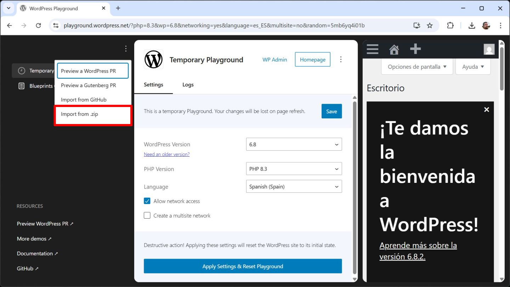Click Apply Settings & Reset Playground button
This screenshot has width=510, height=287.
(x=243, y=266)
